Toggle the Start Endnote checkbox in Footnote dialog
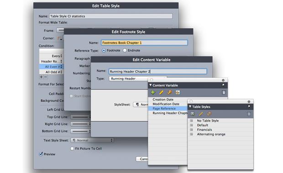Image resolution: width=283 pixels, height=173 pixels. tap(71, 96)
